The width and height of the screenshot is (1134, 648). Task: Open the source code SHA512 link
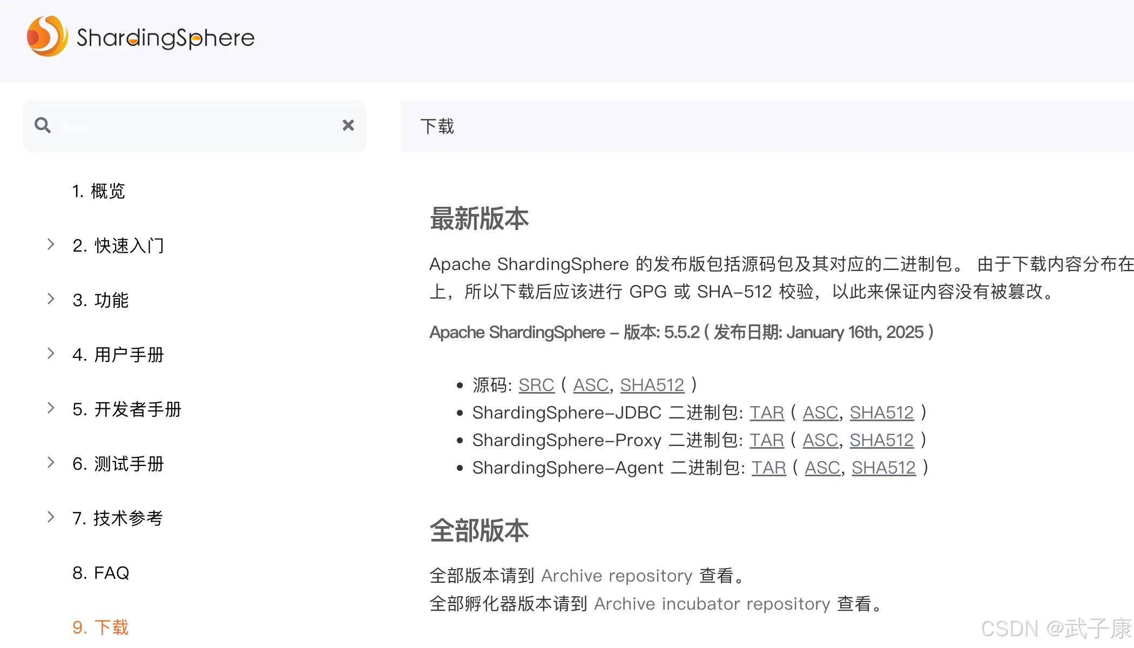pyautogui.click(x=652, y=385)
